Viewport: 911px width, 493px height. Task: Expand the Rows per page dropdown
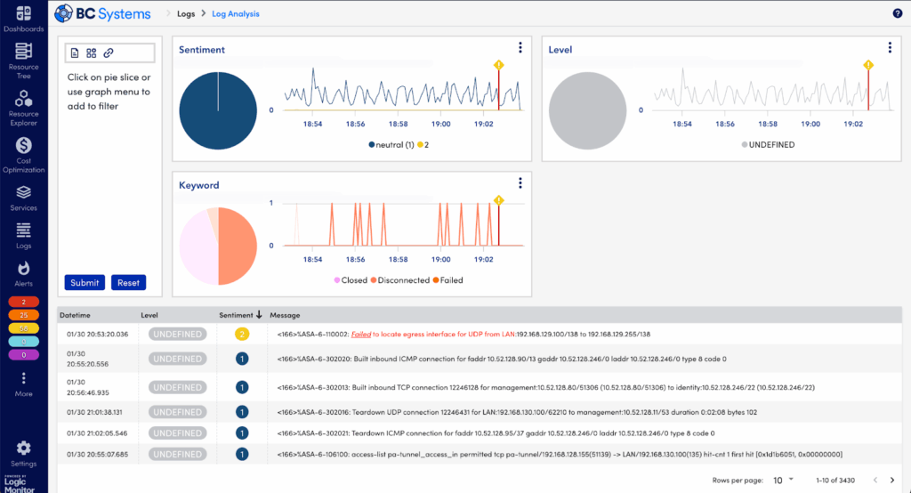pyautogui.click(x=783, y=481)
